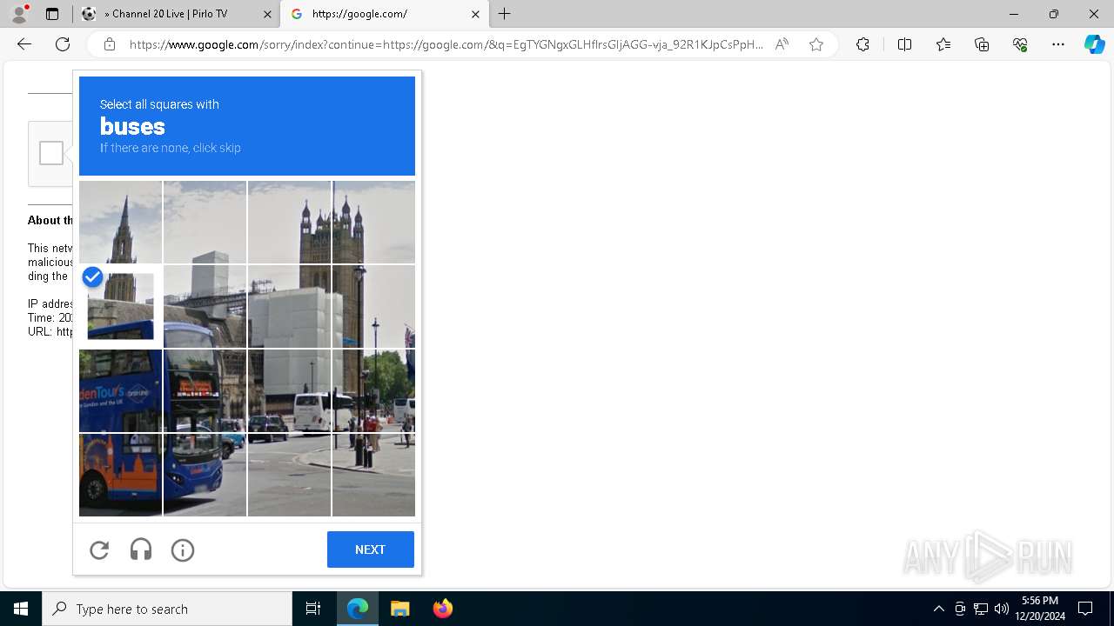Viewport: 1114px width, 626px height.
Task: Open Copilot sidebar
Action: pyautogui.click(x=1095, y=44)
